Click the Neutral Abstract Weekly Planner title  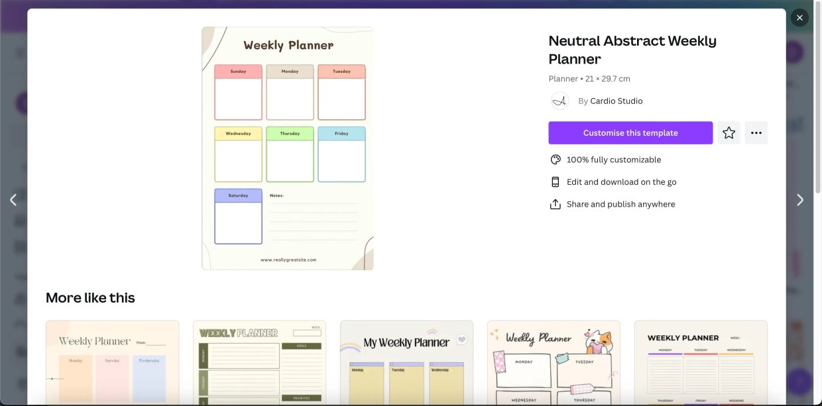coord(632,50)
